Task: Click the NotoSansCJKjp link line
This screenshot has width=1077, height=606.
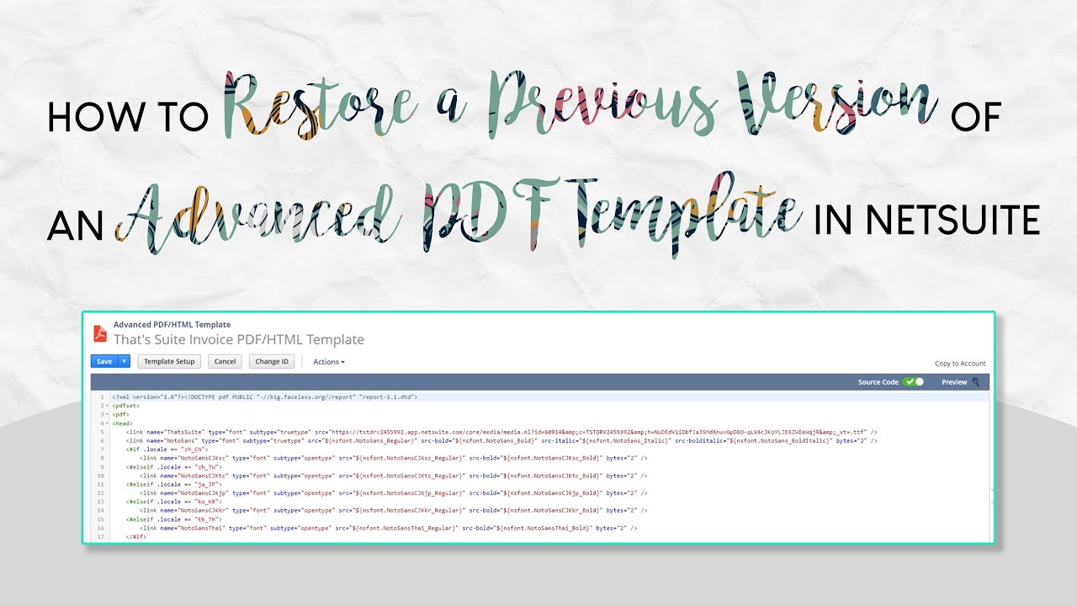Action: 393,493
